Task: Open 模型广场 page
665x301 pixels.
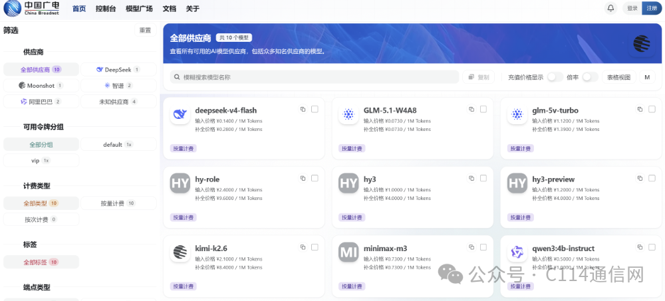Action: click(x=139, y=9)
